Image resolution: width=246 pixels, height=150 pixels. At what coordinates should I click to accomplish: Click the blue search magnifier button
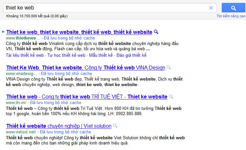pos(234,7)
